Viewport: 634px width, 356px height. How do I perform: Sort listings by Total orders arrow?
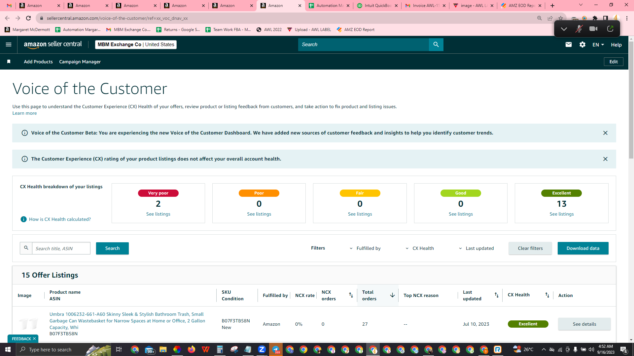tap(392, 295)
